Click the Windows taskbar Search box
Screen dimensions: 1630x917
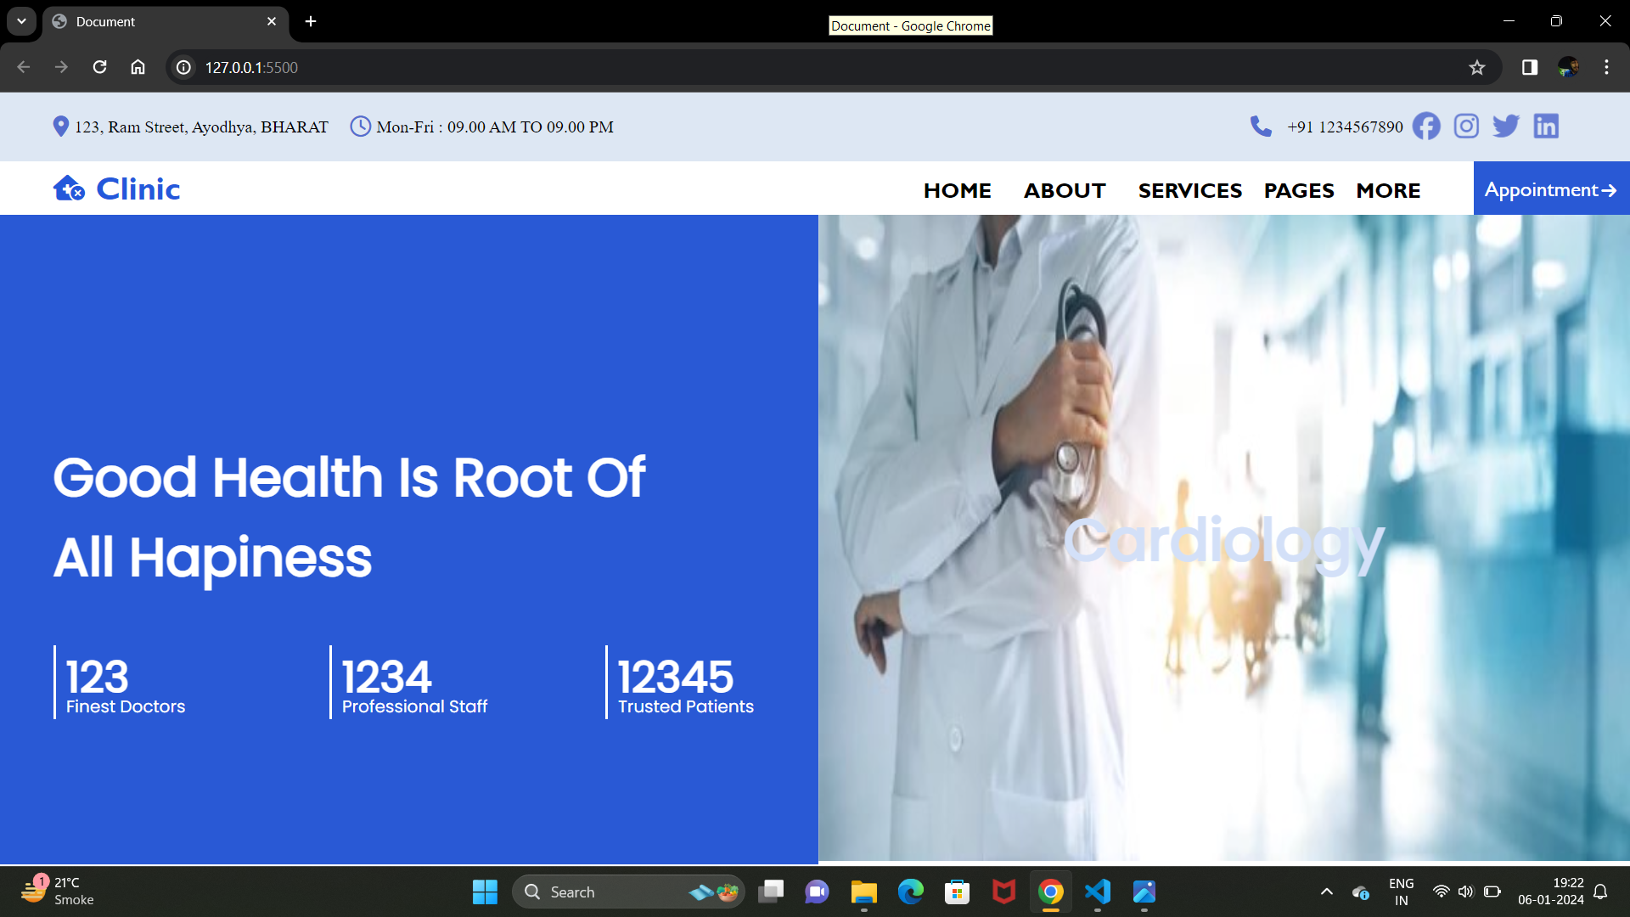click(x=628, y=892)
